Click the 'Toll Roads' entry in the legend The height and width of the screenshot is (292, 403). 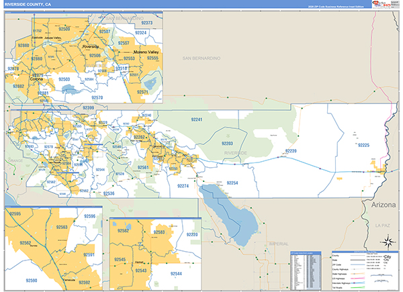click(338, 287)
